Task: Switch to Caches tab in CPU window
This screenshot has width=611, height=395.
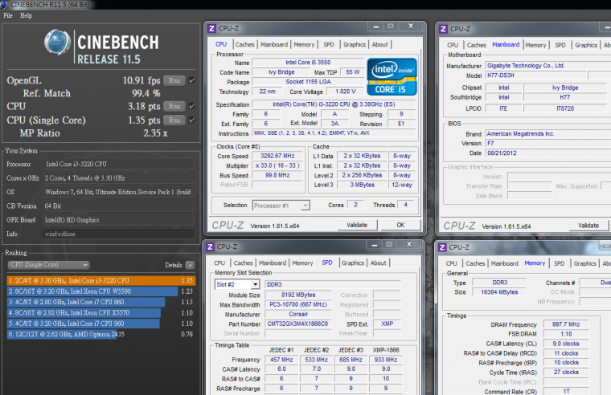Action: pos(244,45)
